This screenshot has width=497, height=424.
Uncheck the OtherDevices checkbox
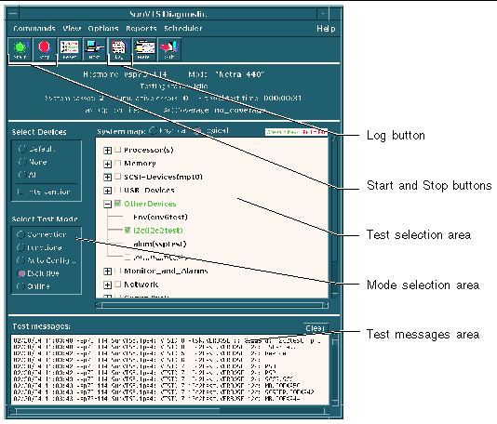point(117,204)
